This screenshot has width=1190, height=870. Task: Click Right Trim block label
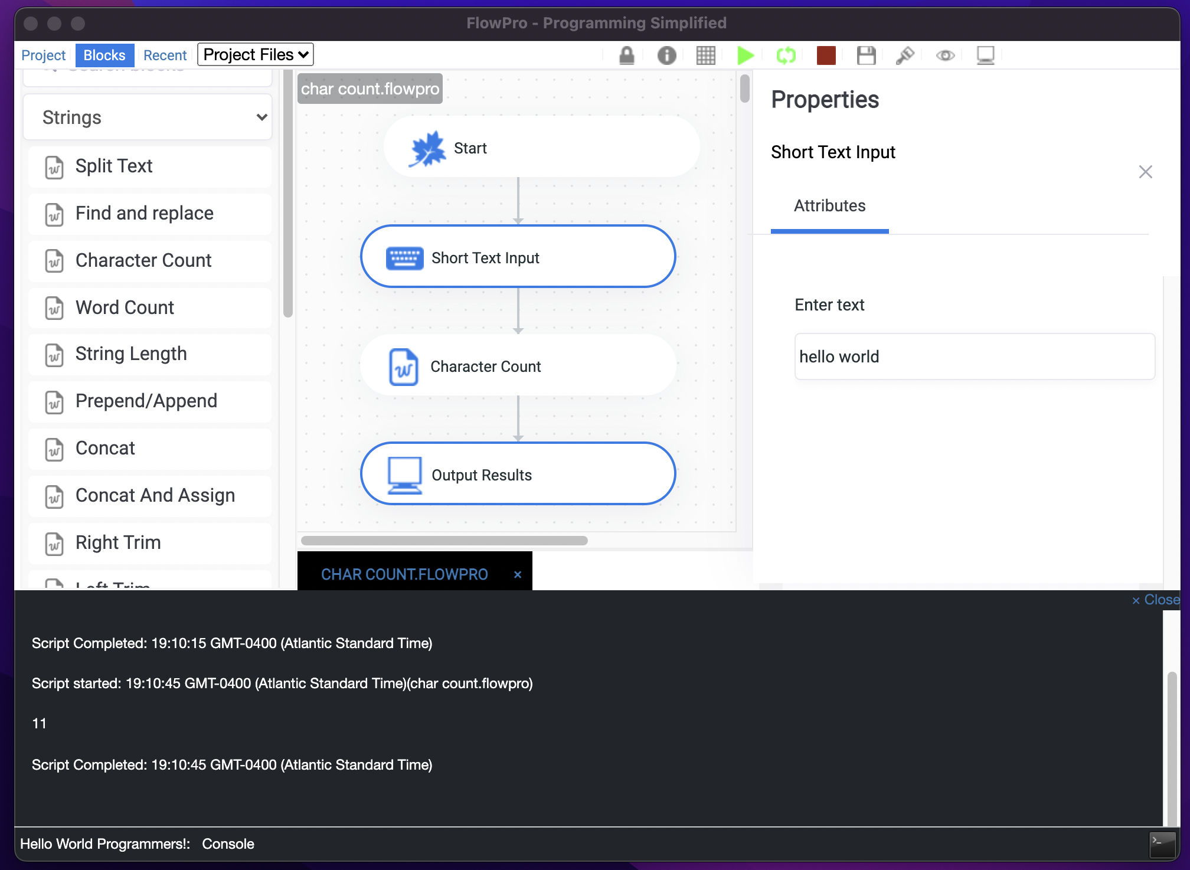point(118,542)
